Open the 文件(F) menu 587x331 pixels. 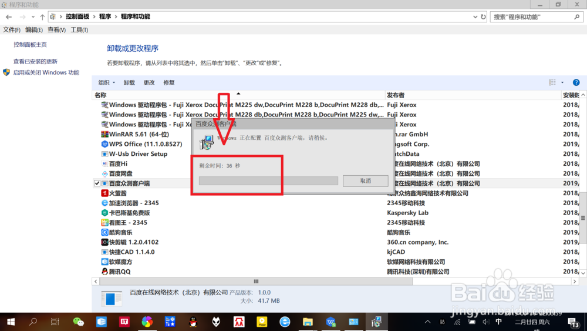tap(12, 29)
